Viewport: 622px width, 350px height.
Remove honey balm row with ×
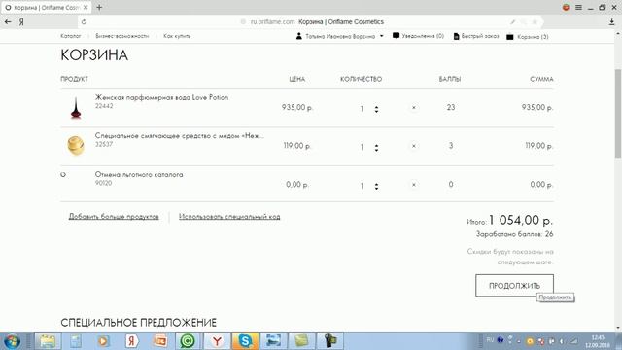(413, 146)
